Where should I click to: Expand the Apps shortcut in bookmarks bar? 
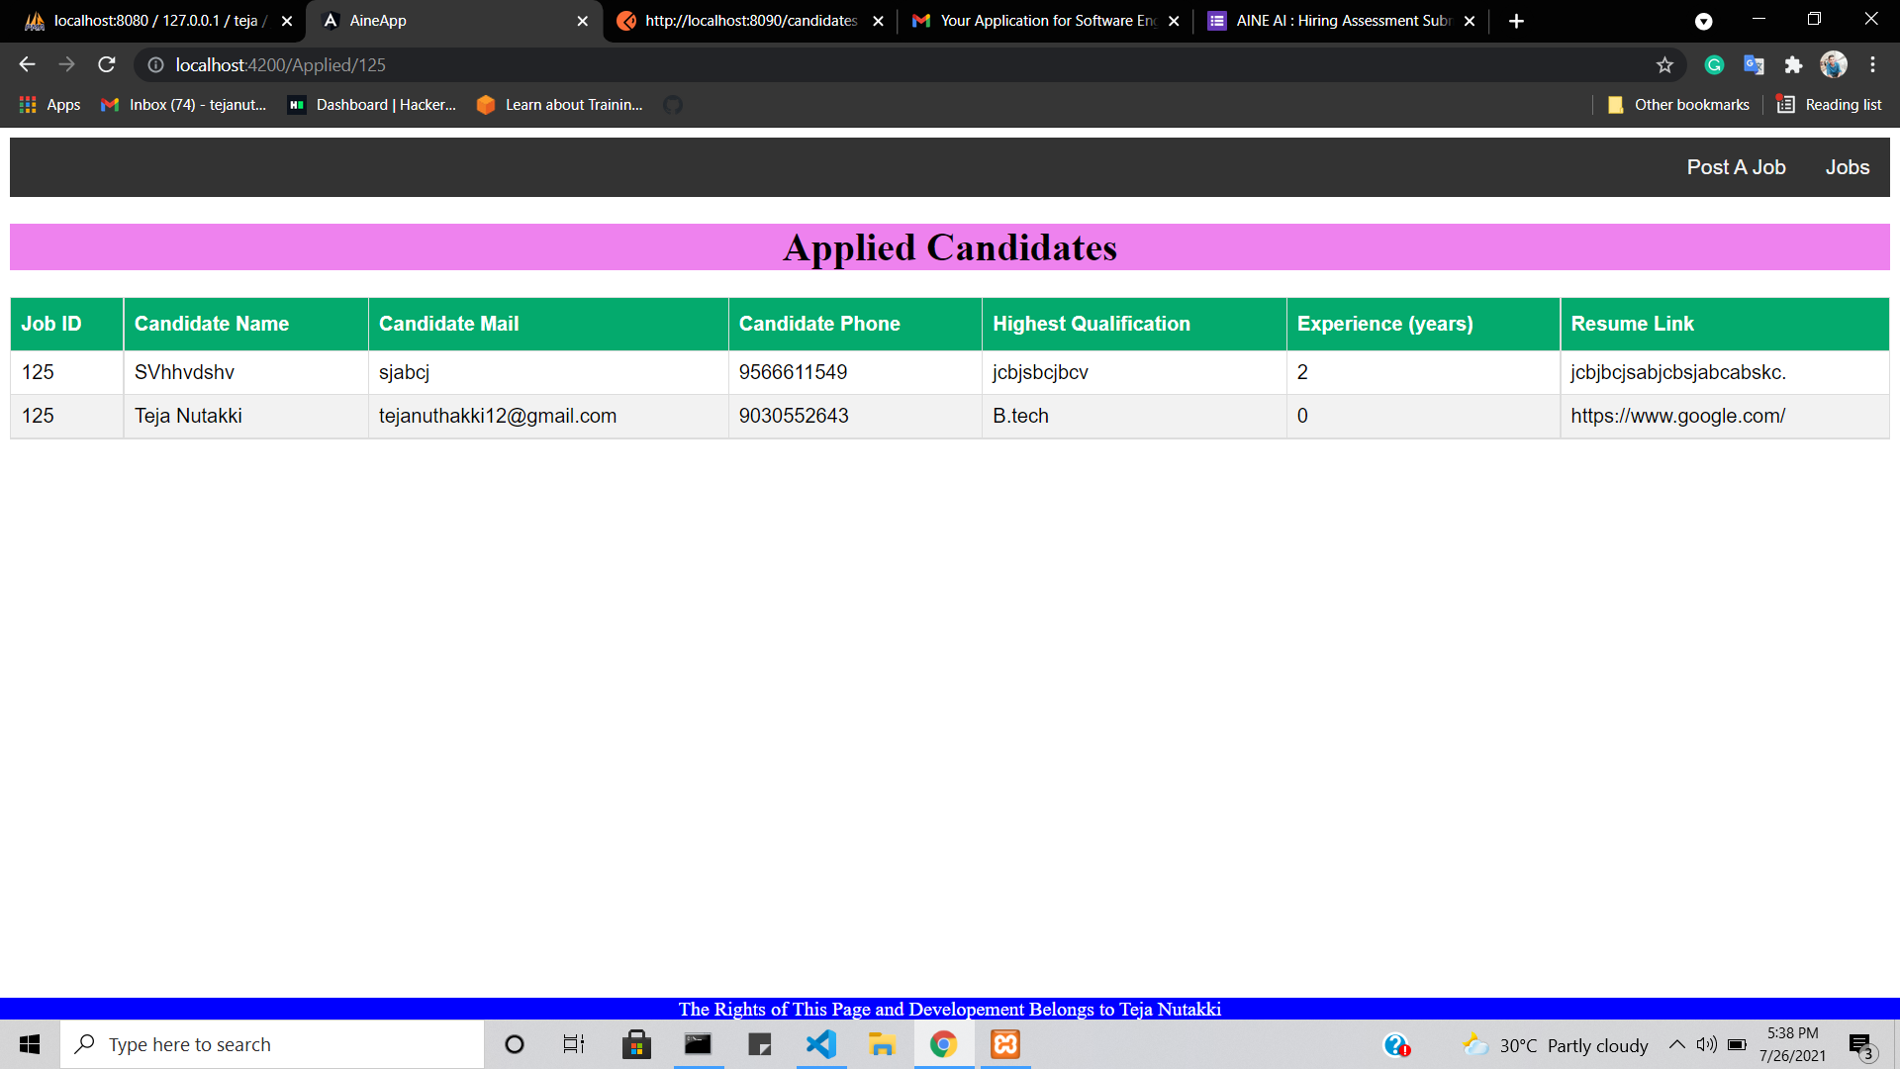[x=48, y=104]
